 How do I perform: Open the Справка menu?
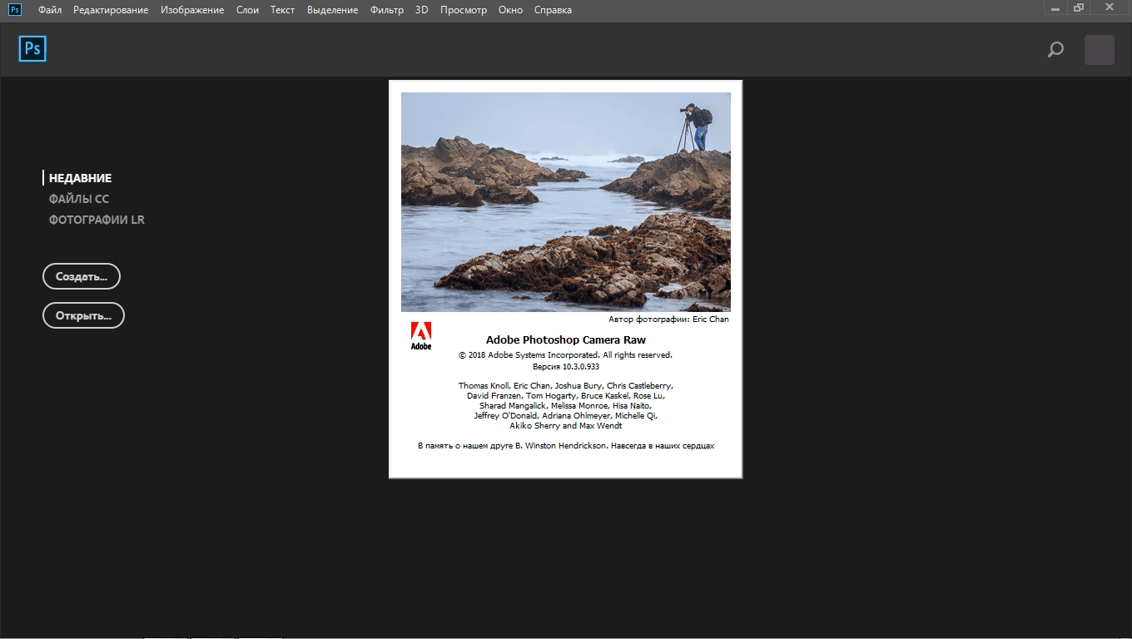click(553, 10)
